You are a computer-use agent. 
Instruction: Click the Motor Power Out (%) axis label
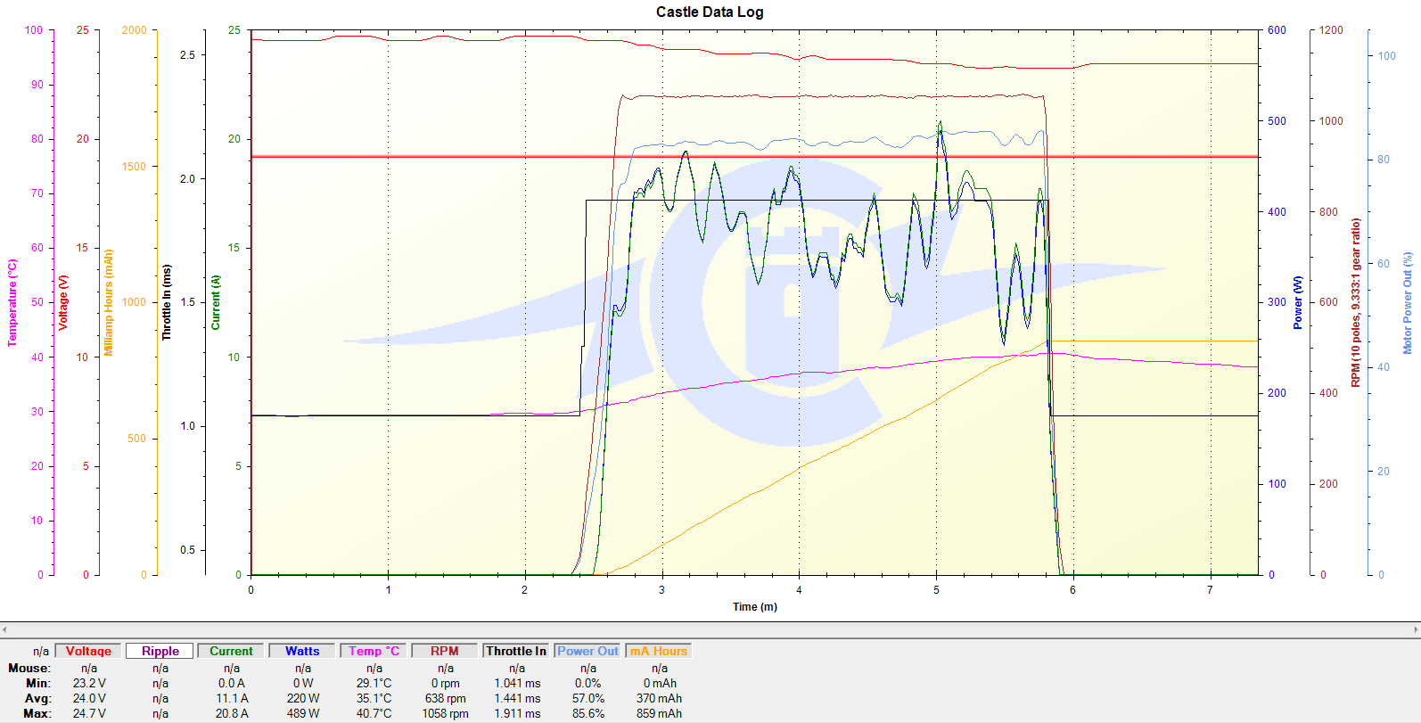pyautogui.click(x=1408, y=302)
